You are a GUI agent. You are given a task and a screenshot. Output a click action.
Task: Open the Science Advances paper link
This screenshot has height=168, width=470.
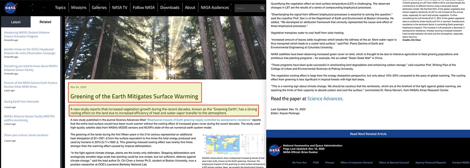coord(325,99)
